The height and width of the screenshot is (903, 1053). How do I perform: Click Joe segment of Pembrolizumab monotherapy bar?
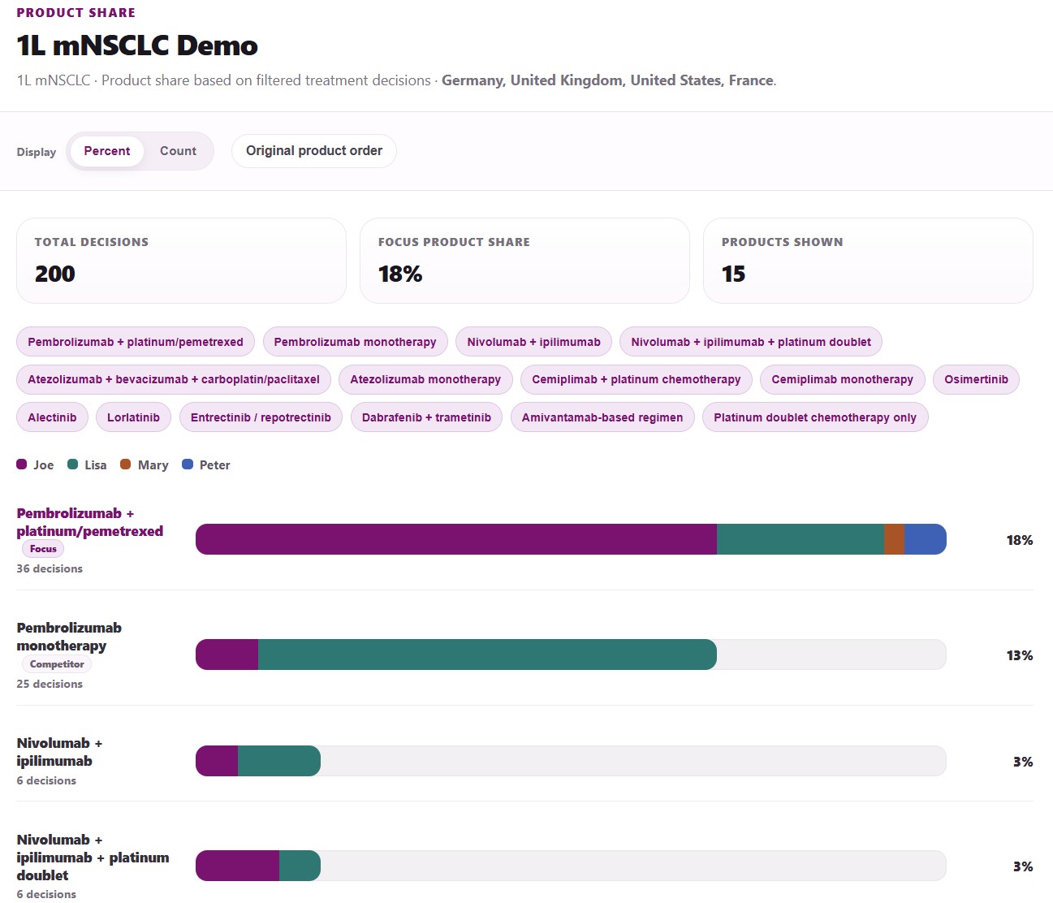227,655
